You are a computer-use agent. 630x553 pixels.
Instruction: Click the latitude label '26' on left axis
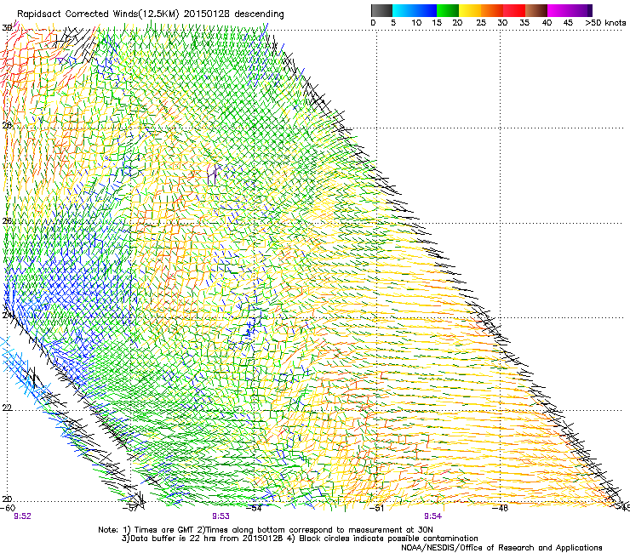click(x=7, y=221)
